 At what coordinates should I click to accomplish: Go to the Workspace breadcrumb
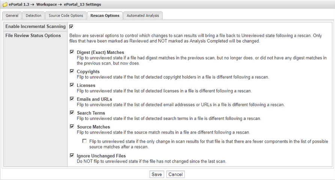tap(47, 4)
